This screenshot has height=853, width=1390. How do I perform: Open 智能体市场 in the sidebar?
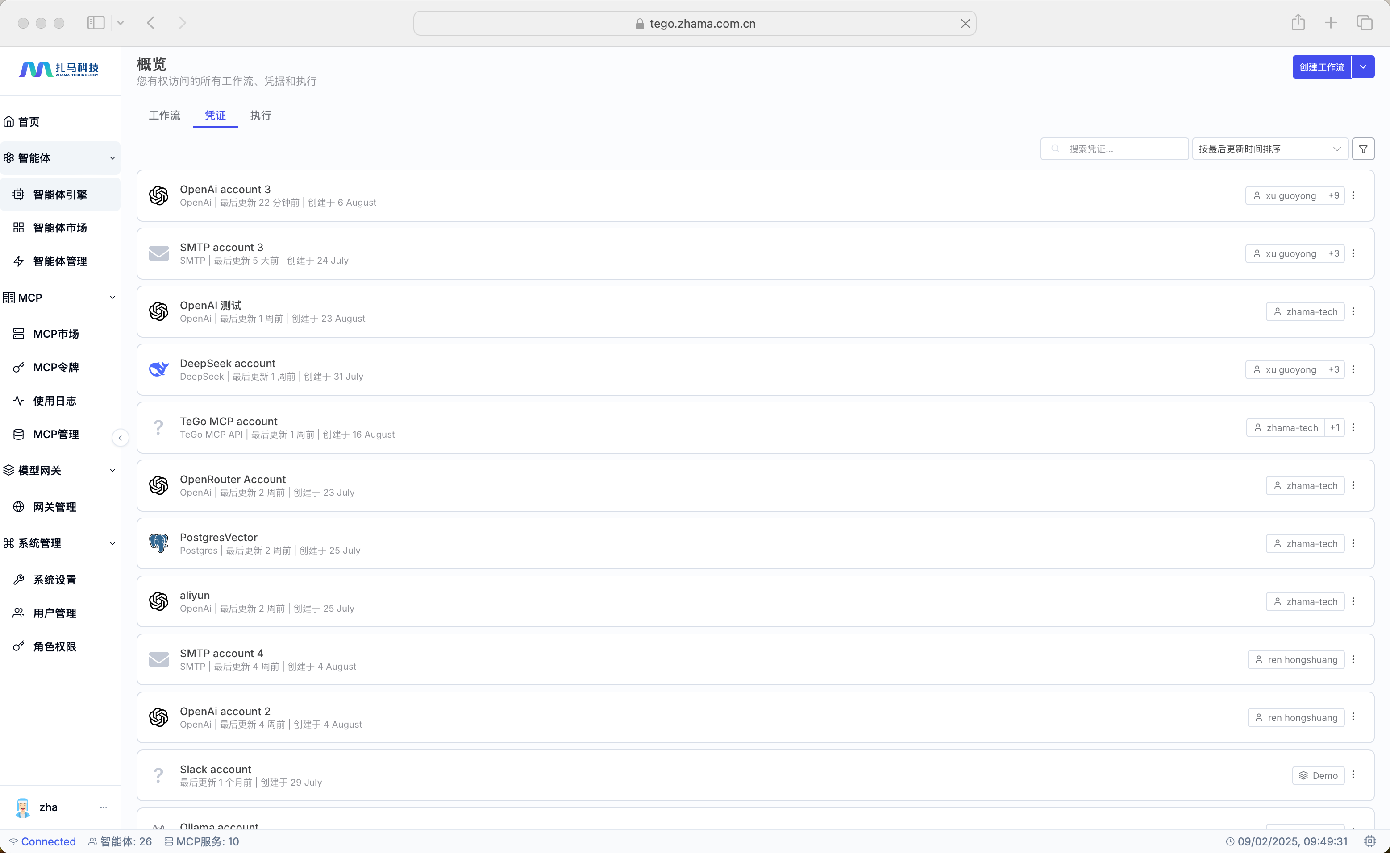[x=59, y=228]
